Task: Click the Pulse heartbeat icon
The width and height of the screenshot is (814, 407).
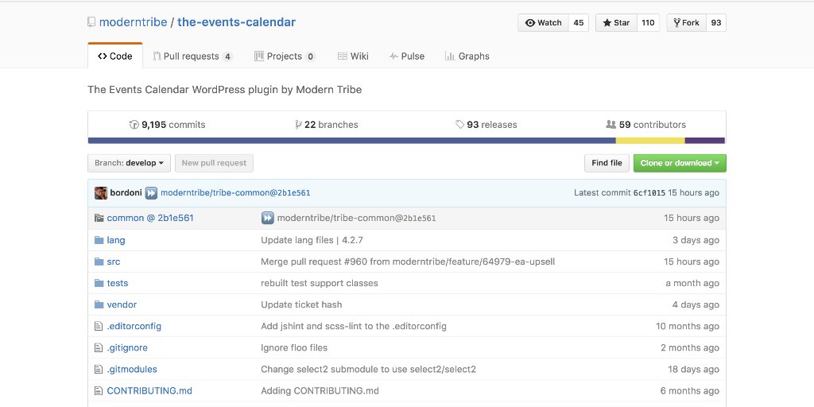Action: click(393, 56)
